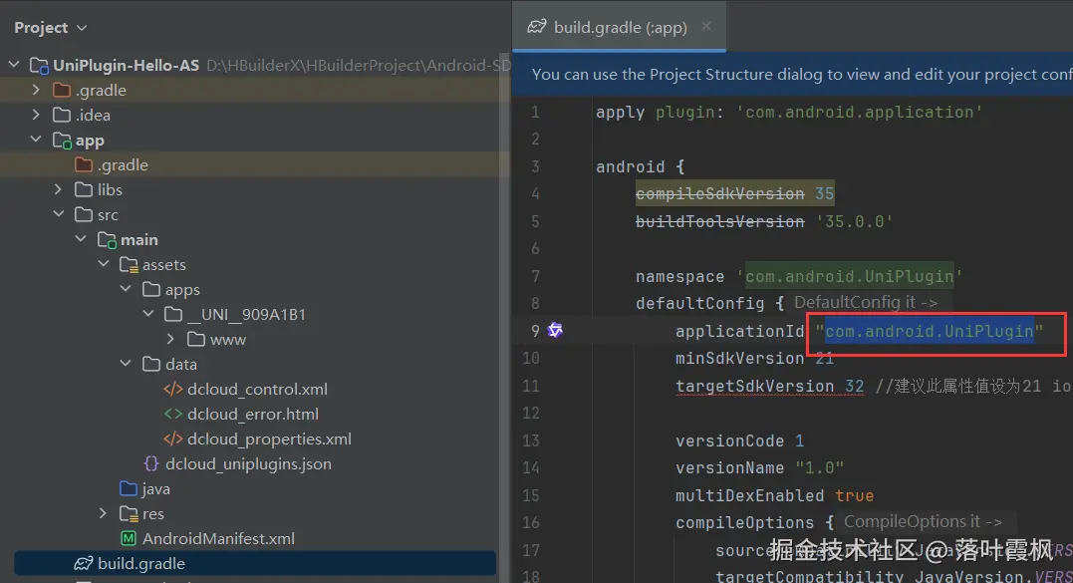Click the highlighted applicationId value text
This screenshot has height=583, width=1073.
(930, 331)
